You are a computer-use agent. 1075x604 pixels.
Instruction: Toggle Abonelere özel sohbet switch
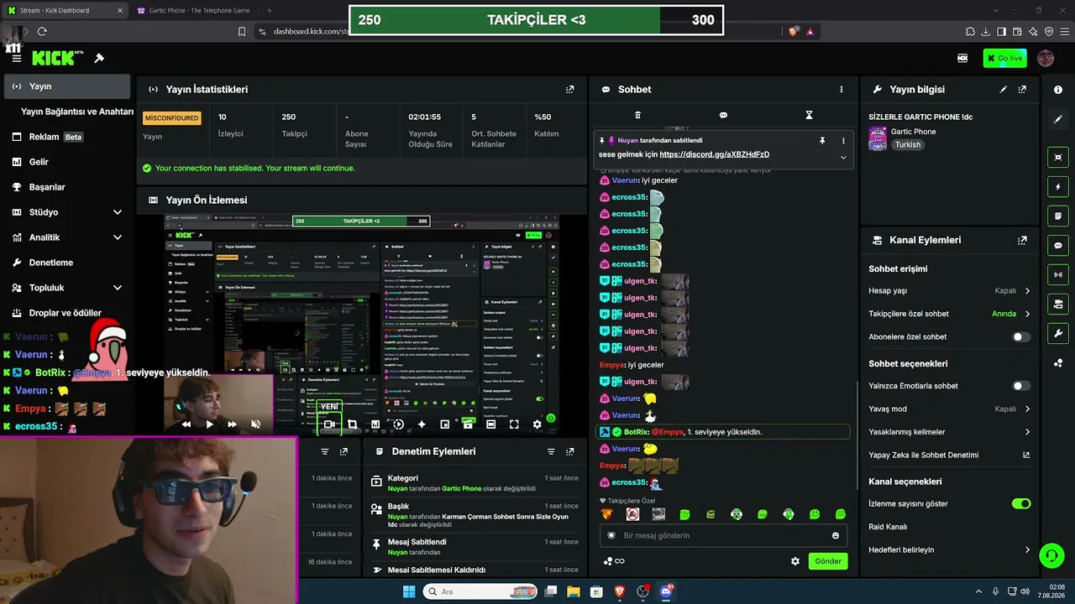[1021, 337]
